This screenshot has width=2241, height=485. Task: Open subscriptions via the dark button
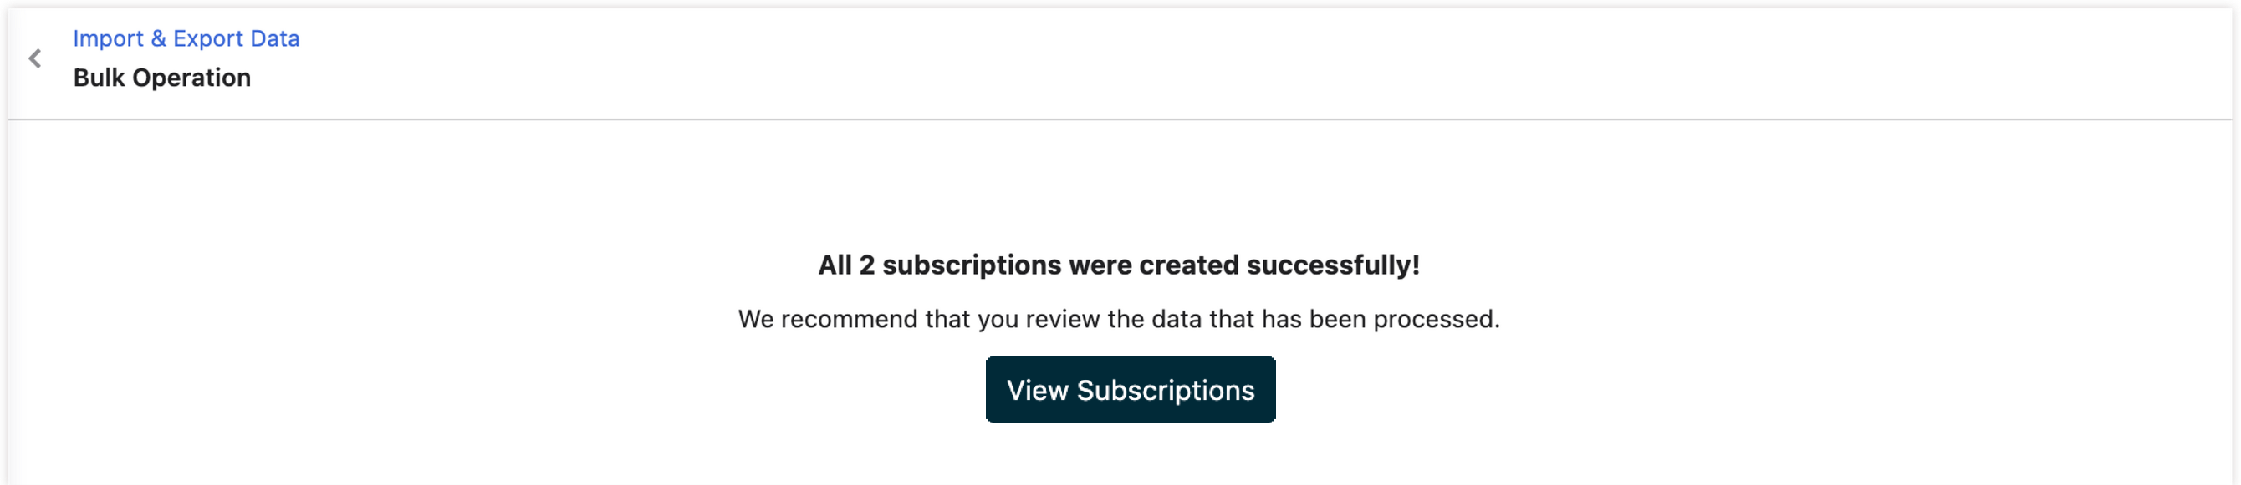(1130, 389)
